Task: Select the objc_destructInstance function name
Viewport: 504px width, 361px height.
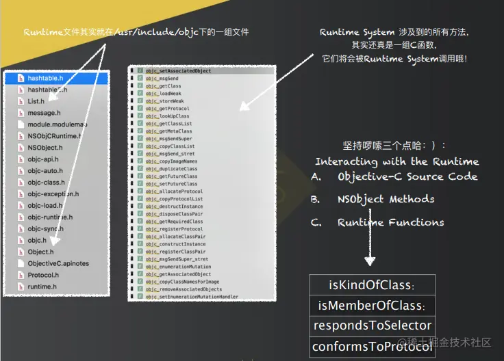Action: point(174,206)
